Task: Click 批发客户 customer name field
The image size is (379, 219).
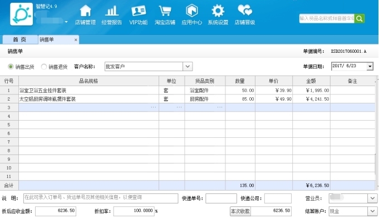Action: point(144,66)
